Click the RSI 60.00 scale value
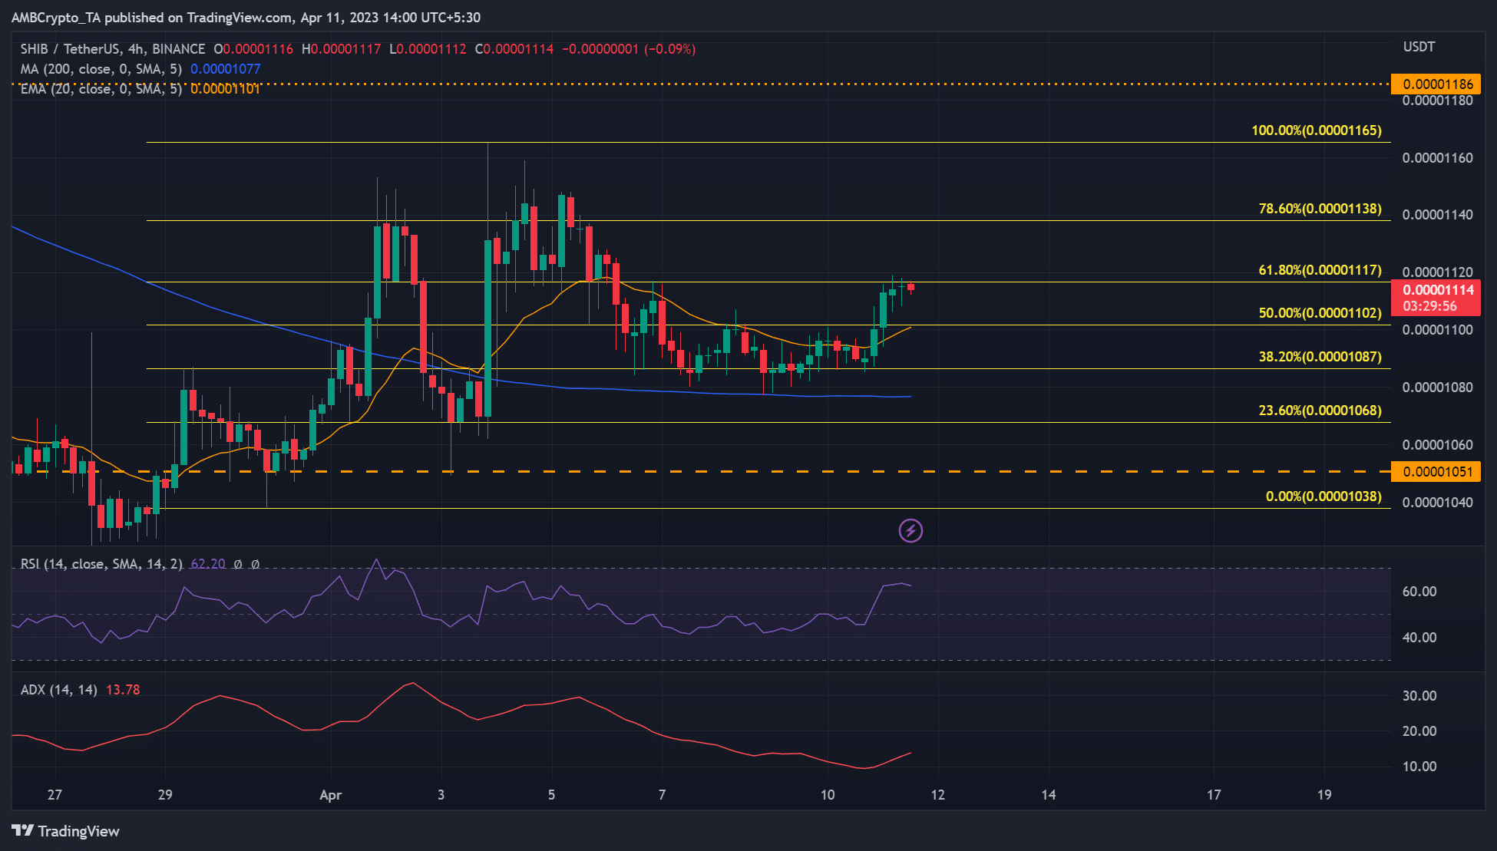The image size is (1497, 851). (x=1419, y=592)
